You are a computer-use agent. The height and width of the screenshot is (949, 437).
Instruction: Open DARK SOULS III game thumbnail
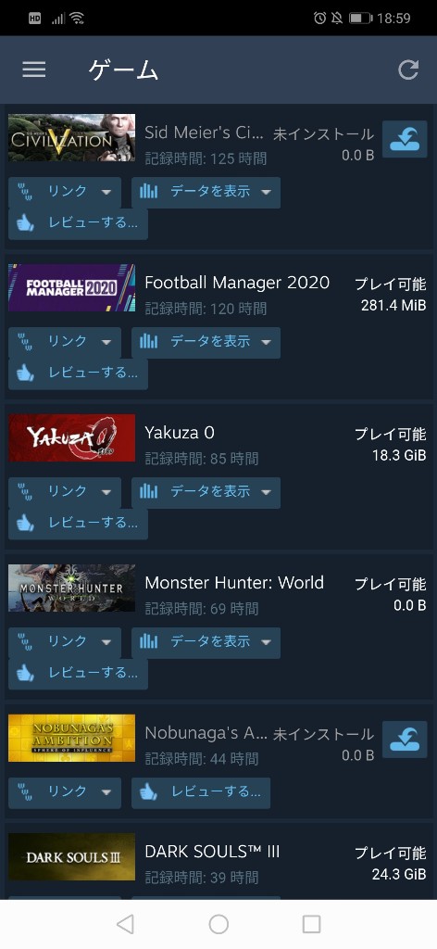pyautogui.click(x=72, y=856)
